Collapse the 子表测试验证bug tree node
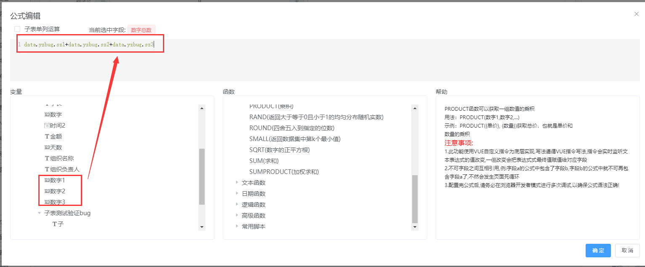The image size is (645, 267). [x=39, y=213]
